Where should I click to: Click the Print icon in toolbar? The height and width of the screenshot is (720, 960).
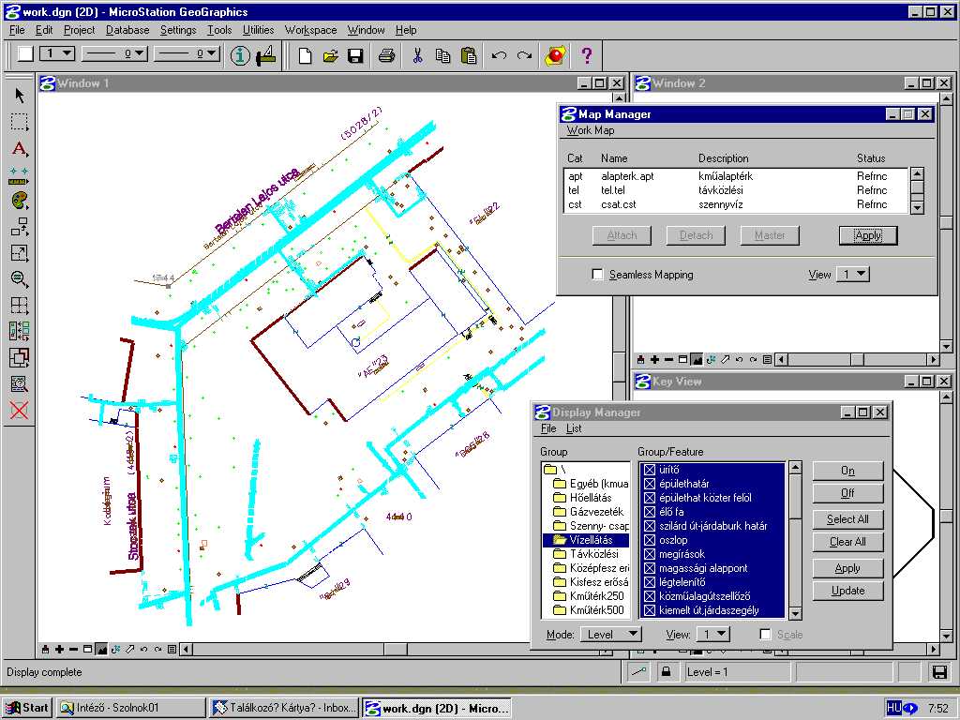click(x=385, y=55)
